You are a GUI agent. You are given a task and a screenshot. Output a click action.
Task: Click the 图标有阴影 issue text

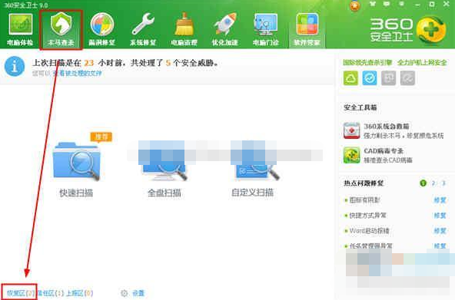[365, 200]
